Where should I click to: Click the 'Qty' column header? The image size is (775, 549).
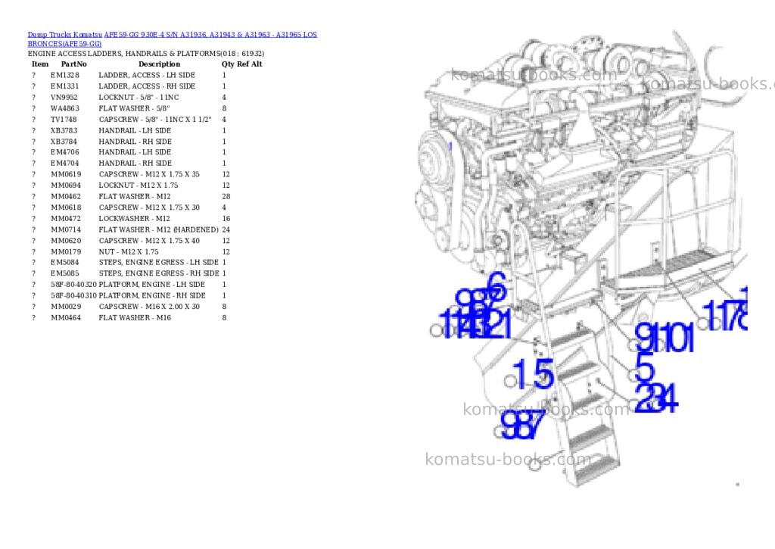228,64
